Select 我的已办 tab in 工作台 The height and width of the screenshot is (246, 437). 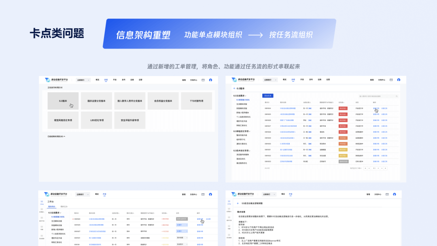[64, 207]
